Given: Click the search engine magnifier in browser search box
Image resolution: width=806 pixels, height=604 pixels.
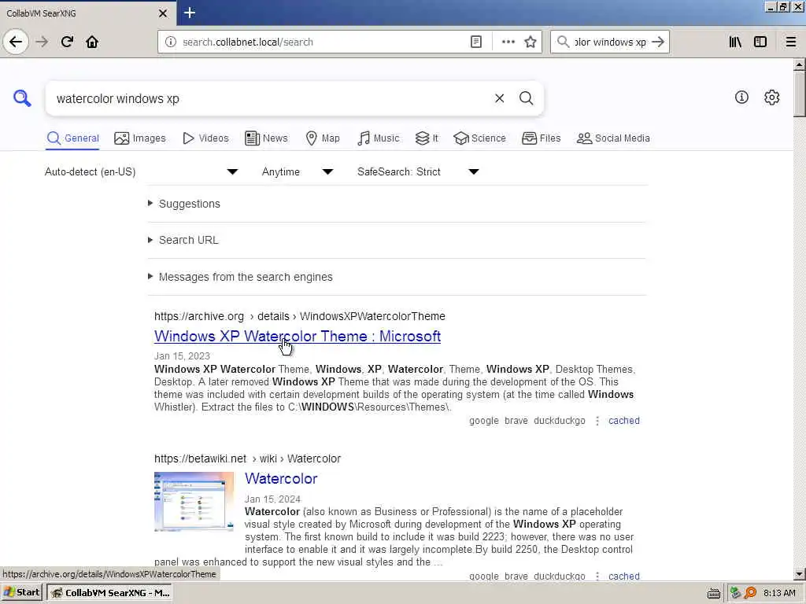Looking at the screenshot, I should 564,42.
